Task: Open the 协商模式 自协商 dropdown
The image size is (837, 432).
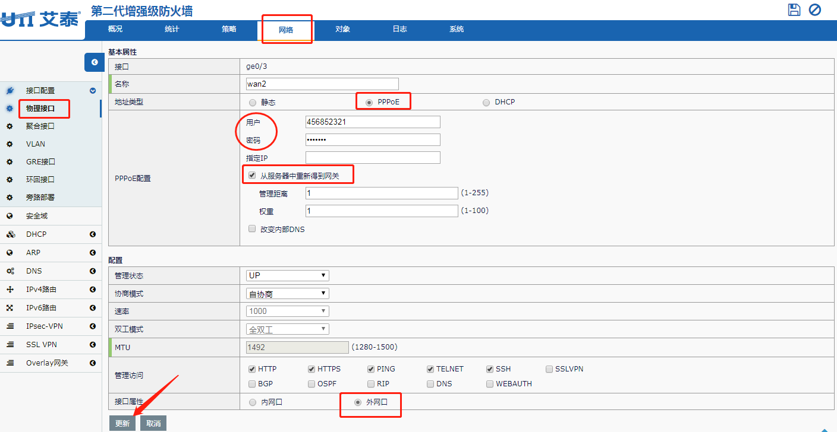Action: pos(287,294)
